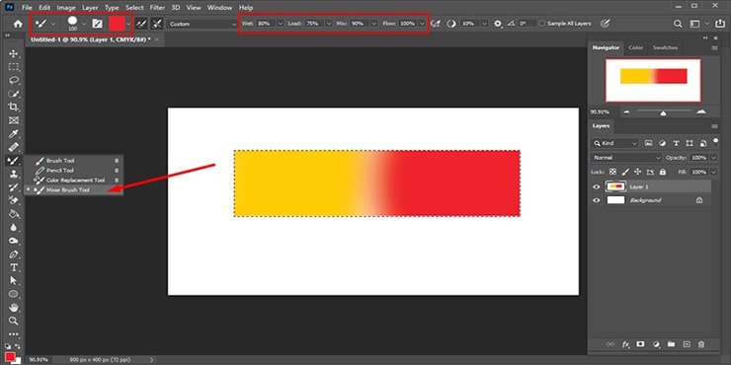This screenshot has height=365, width=731.
Task: Click the delete layer trash icon
Action: (x=700, y=344)
